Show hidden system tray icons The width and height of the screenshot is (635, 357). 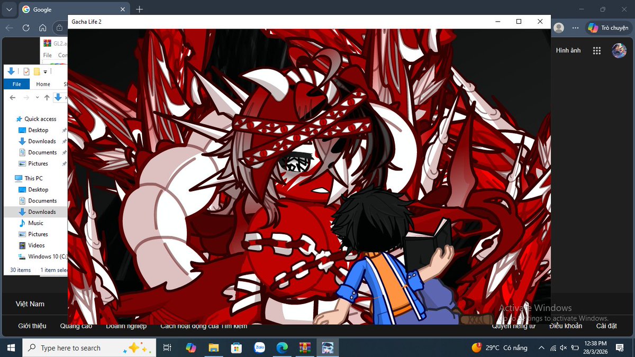click(541, 347)
